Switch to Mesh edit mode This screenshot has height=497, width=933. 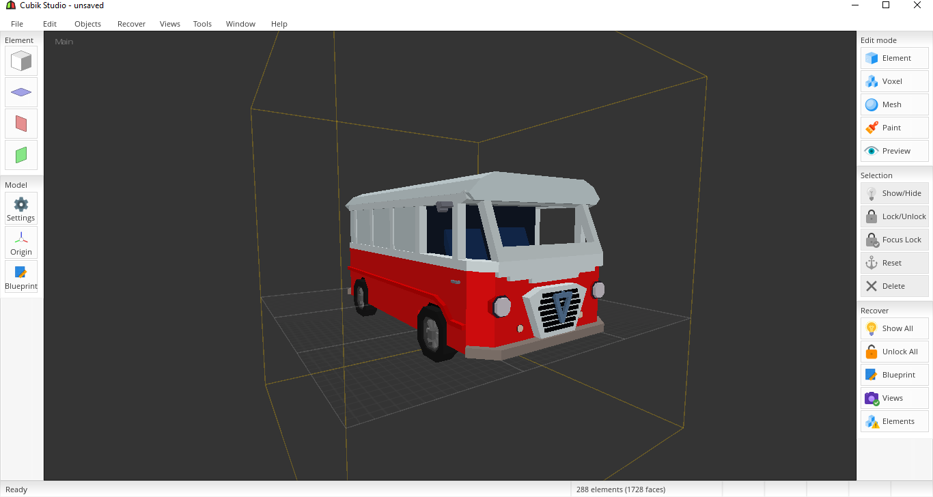(x=894, y=104)
